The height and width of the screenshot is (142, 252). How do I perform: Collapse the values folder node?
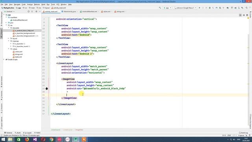pos(9,49)
